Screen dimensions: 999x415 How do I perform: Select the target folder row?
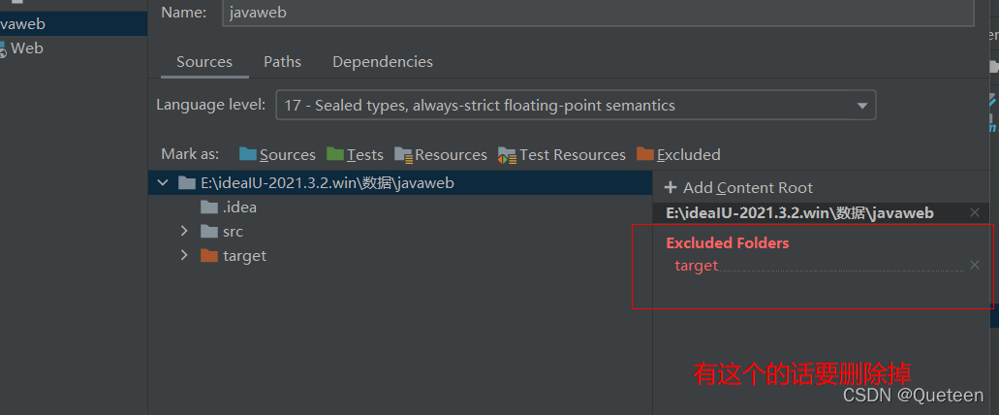(401, 256)
